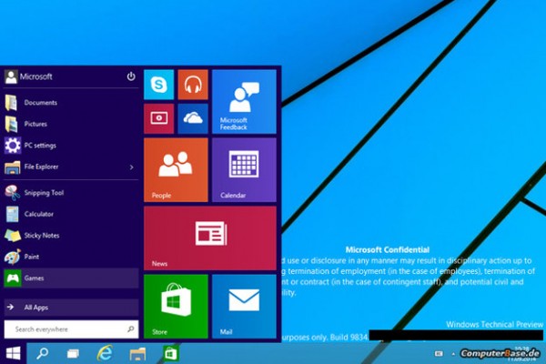Launch the Music headphones tile
This screenshot has width=546, height=364.
pyautogui.click(x=193, y=85)
